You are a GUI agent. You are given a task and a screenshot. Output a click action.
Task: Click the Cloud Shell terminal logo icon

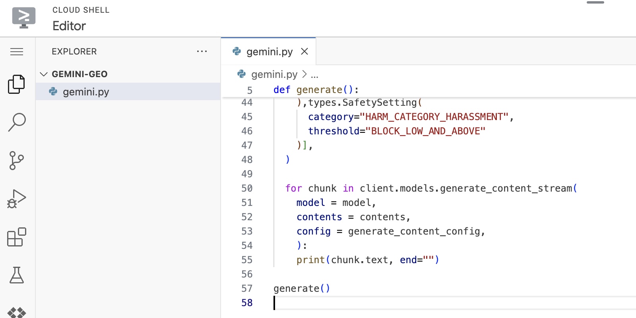point(24,18)
